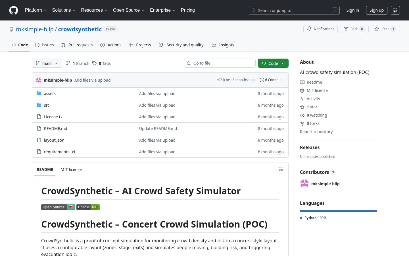409x256 pixels.
Task: Open the main branch selector dropdown
Action: (x=47, y=63)
